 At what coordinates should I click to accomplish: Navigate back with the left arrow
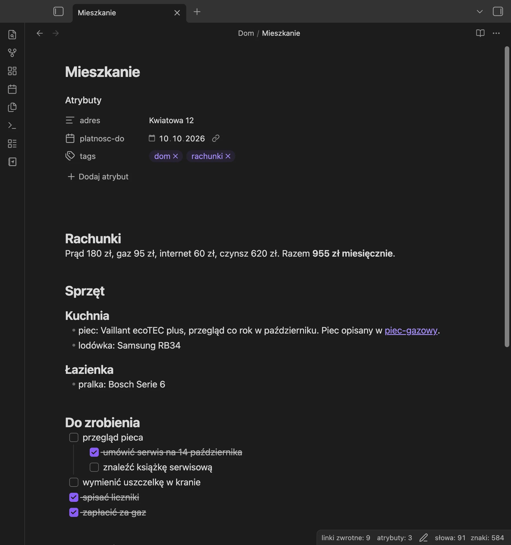tap(40, 33)
